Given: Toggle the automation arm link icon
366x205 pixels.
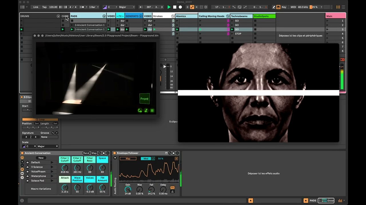Looking at the screenshot, I should [x=192, y=7].
